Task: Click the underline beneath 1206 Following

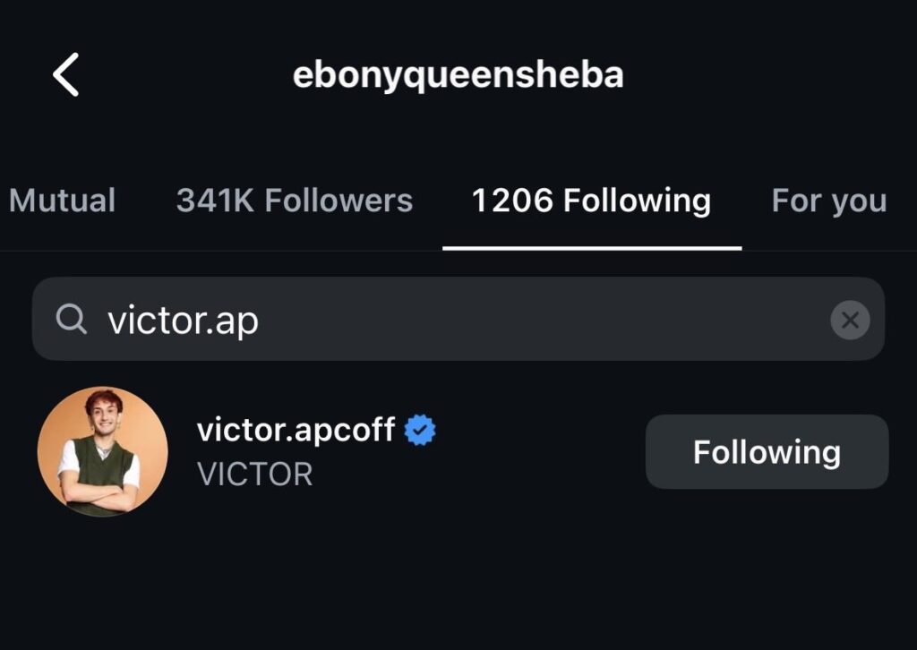Action: 591,247
